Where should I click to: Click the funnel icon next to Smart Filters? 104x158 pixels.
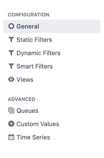(11, 66)
